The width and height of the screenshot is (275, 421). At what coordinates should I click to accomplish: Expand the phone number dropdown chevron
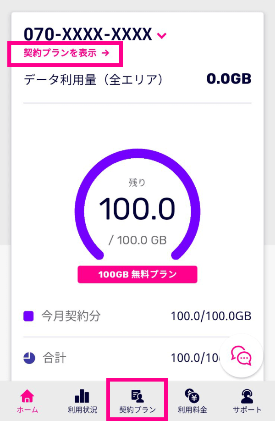click(162, 35)
